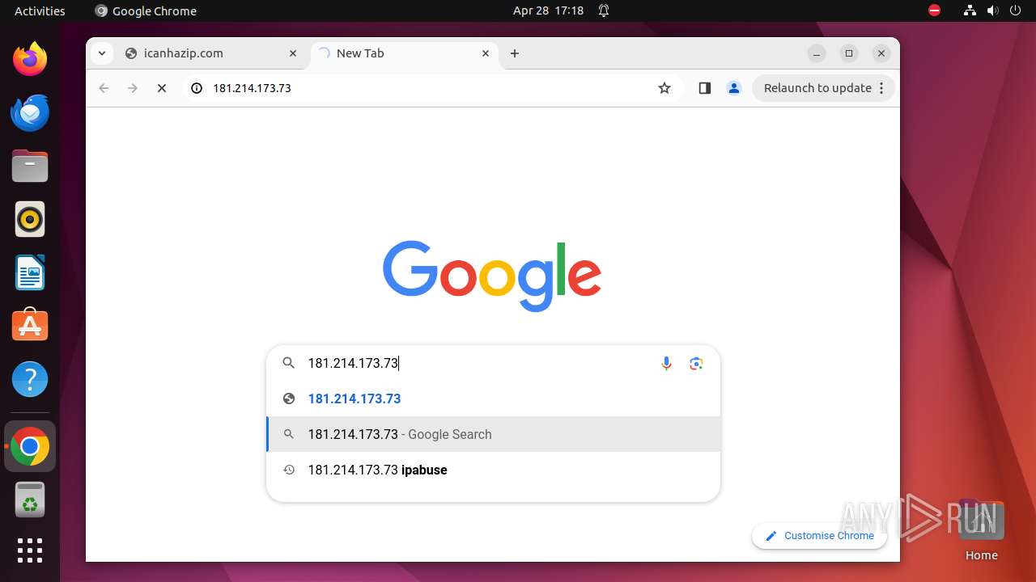Image resolution: width=1036 pixels, height=582 pixels.
Task: Click the red do-not-disturb tray indicator
Action: [935, 11]
